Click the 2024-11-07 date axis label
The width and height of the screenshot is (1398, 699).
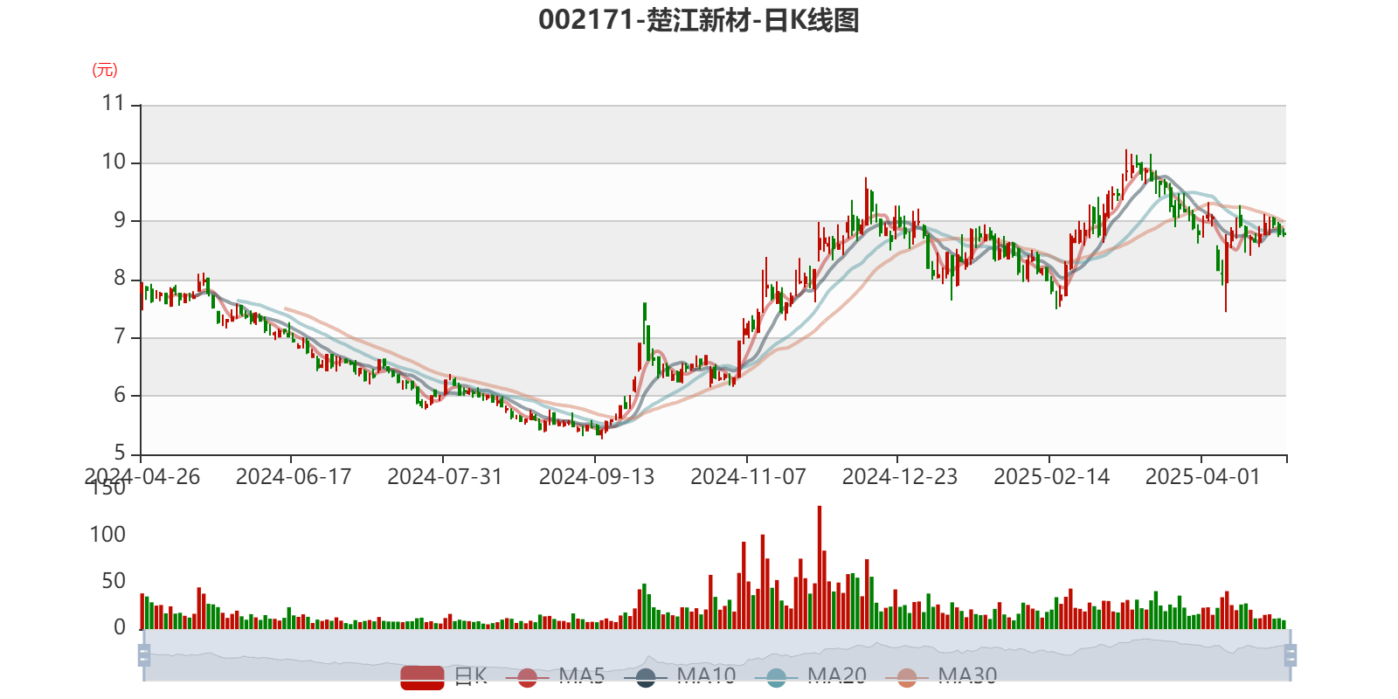click(748, 477)
